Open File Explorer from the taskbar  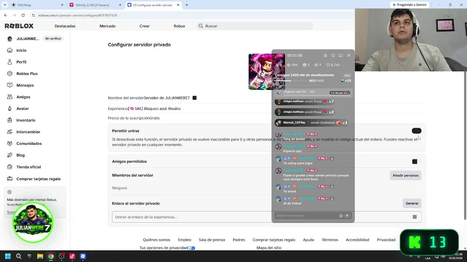(x=40, y=256)
